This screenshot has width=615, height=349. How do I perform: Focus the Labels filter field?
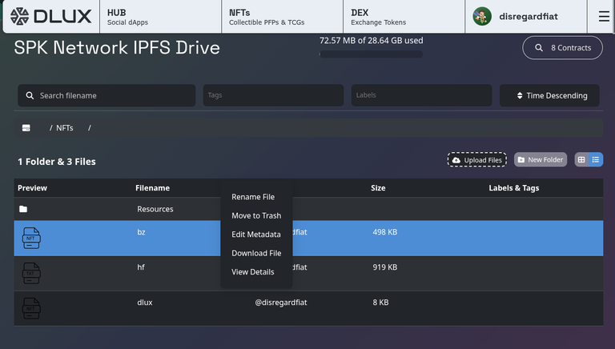(422, 95)
